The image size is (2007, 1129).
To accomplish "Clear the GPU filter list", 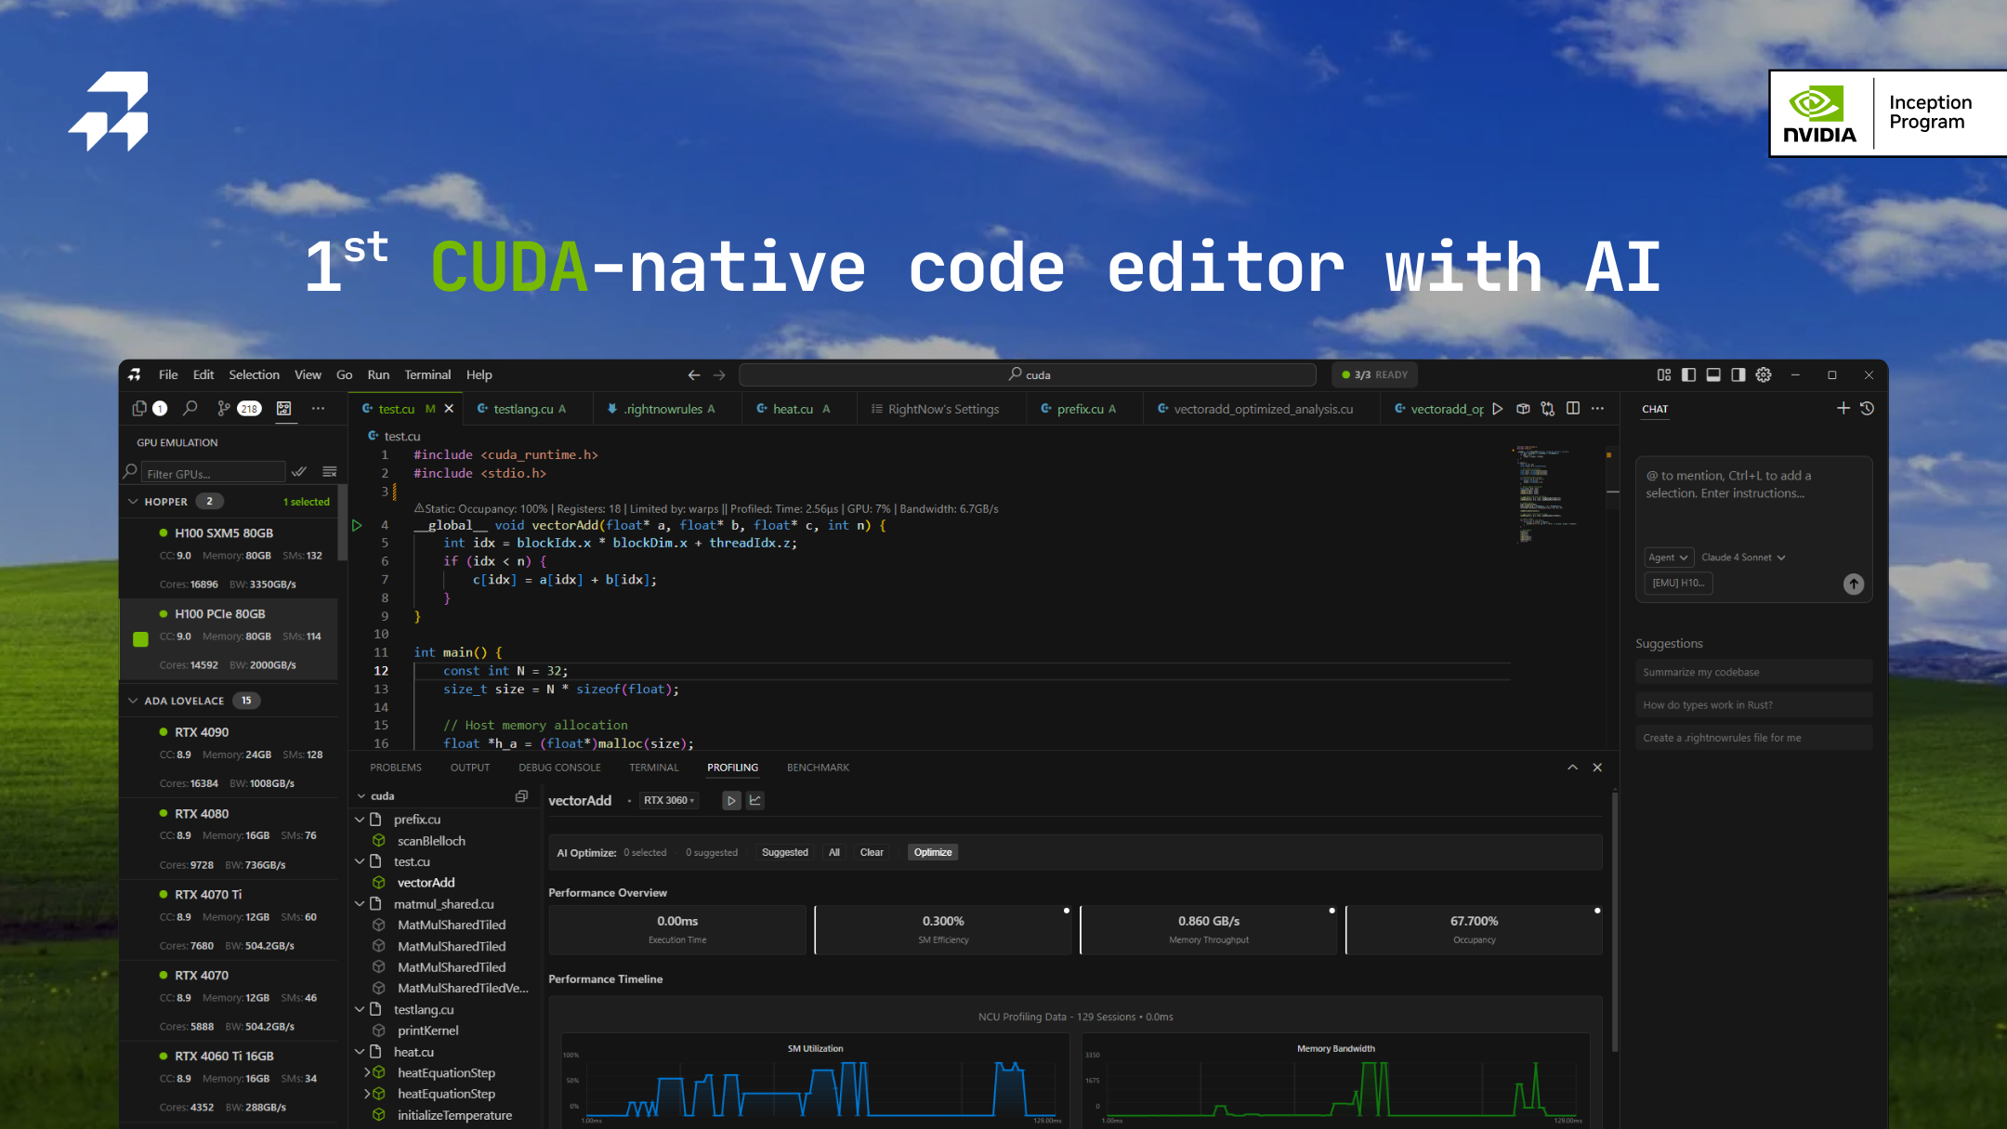I will [330, 471].
